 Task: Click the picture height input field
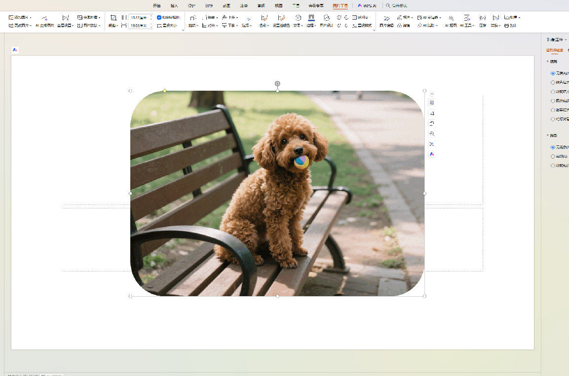[x=139, y=17]
